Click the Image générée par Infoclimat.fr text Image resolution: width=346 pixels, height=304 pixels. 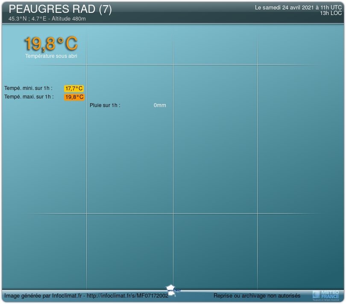click(x=44, y=296)
